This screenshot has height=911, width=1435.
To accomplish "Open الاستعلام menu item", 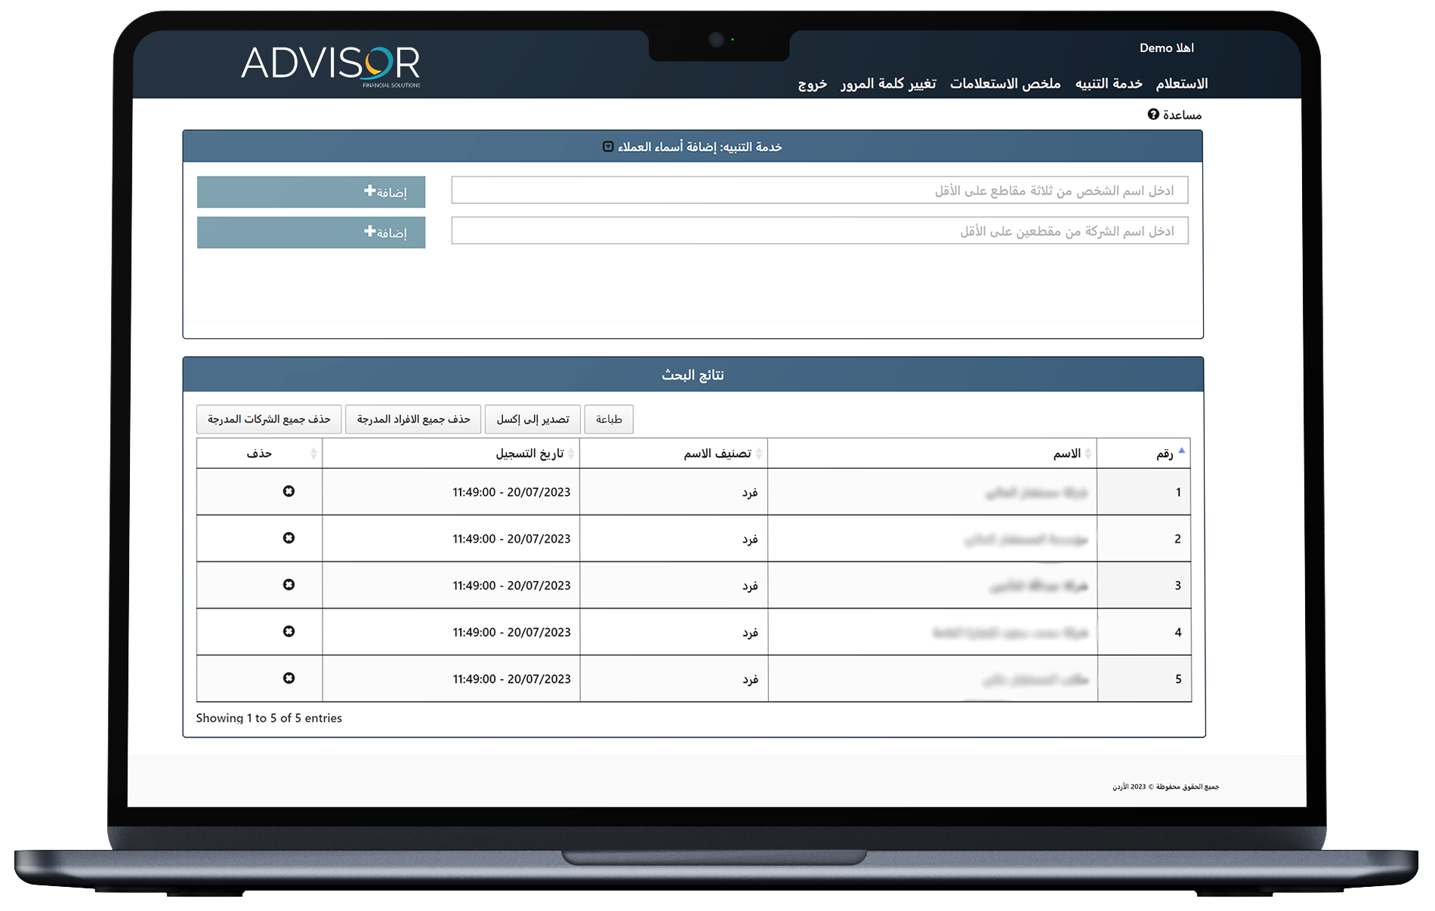I will click(1181, 83).
